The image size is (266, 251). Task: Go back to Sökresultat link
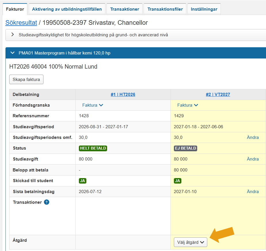coord(21,22)
